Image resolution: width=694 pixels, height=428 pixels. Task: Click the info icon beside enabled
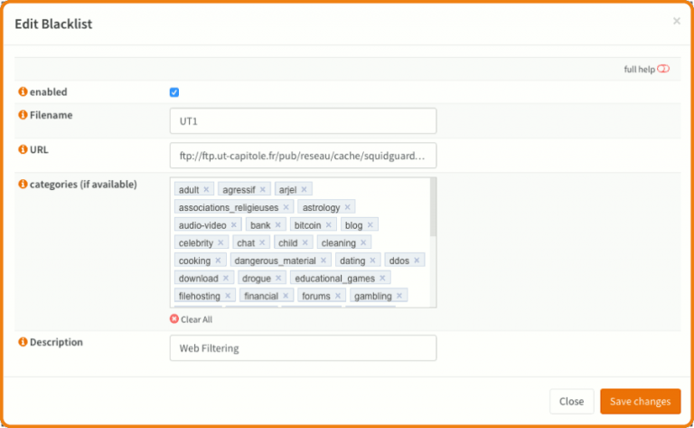pos(23,92)
